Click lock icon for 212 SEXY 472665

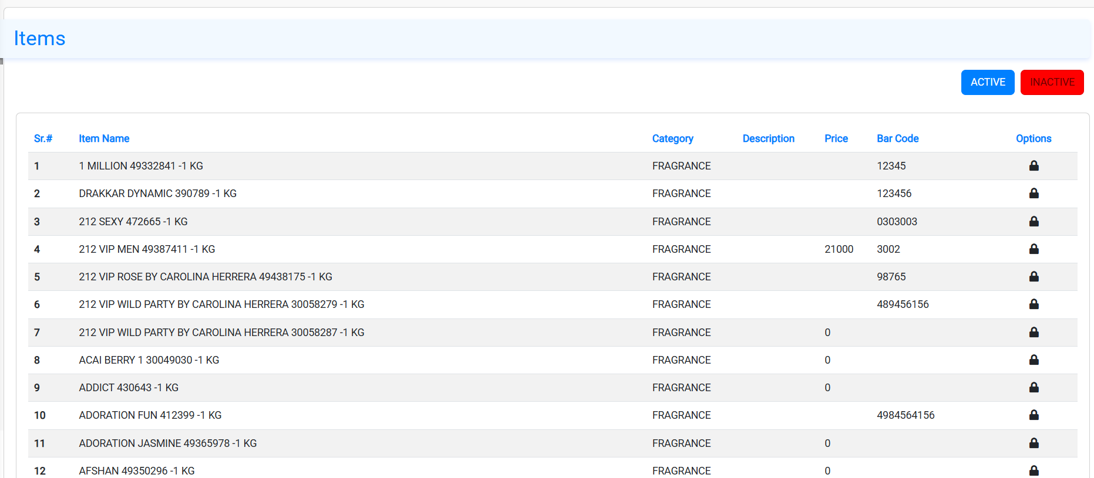[1034, 222]
